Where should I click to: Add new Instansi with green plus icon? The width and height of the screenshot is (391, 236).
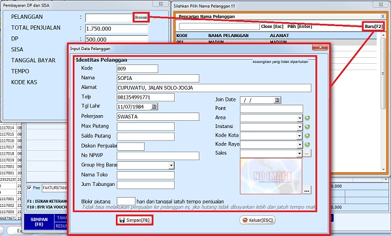coord(307,127)
